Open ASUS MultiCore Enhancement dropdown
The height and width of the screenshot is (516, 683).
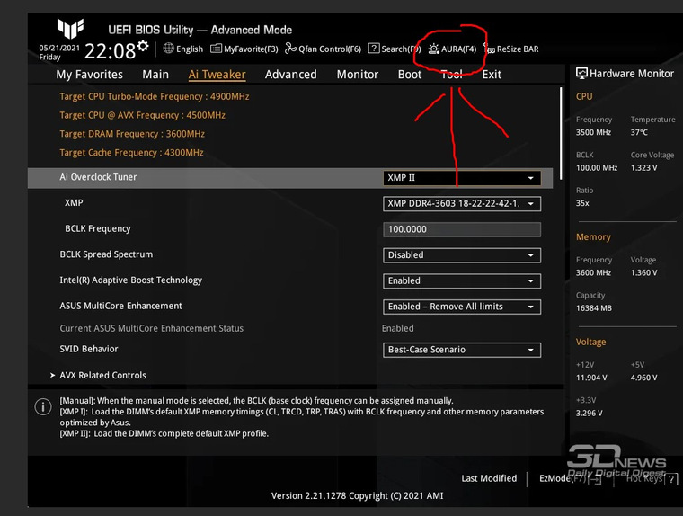coord(462,307)
